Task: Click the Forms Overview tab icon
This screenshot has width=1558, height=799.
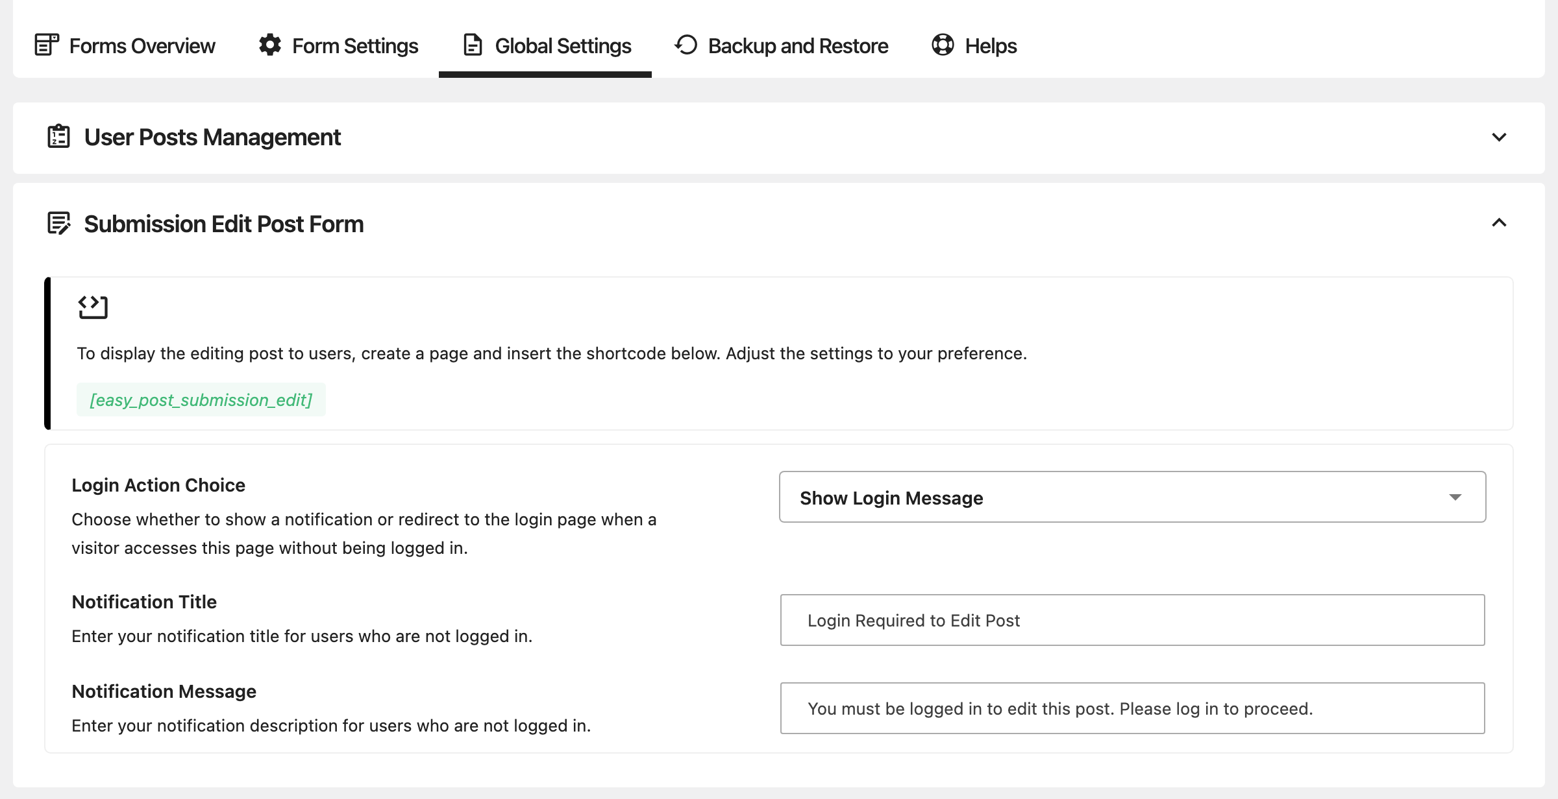Action: (47, 45)
